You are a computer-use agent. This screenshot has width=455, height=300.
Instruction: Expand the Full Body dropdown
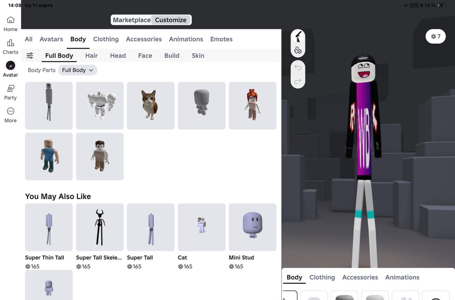point(77,70)
